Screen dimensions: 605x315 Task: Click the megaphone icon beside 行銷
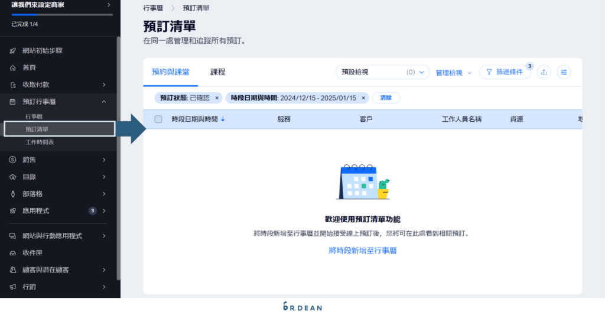click(x=13, y=287)
